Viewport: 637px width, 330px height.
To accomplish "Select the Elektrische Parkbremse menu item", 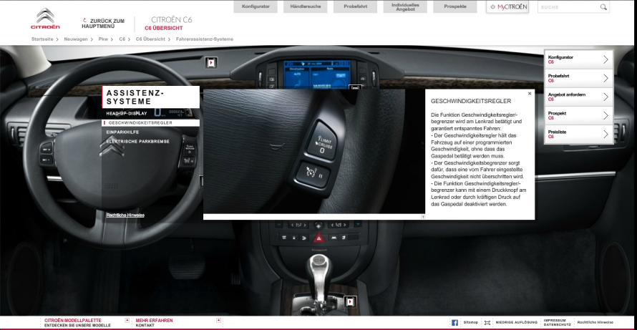I will point(137,142).
